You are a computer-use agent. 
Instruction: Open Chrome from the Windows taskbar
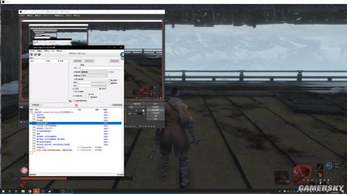pos(30,191)
